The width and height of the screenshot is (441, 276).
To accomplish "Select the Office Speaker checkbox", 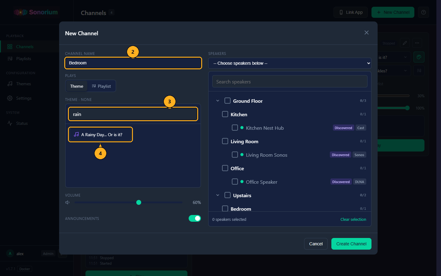I will tap(235, 182).
